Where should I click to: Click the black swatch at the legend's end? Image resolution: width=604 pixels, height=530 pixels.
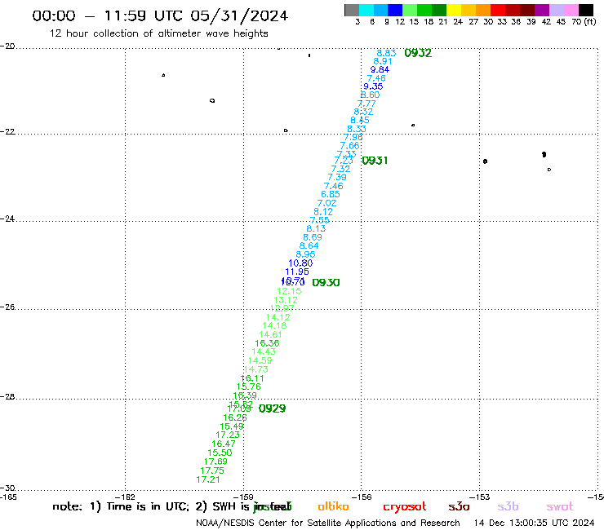[586, 10]
